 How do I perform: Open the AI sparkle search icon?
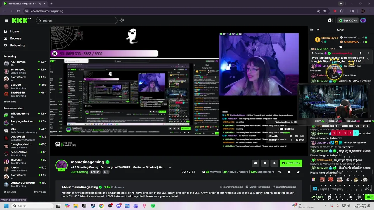click(x=122, y=20)
